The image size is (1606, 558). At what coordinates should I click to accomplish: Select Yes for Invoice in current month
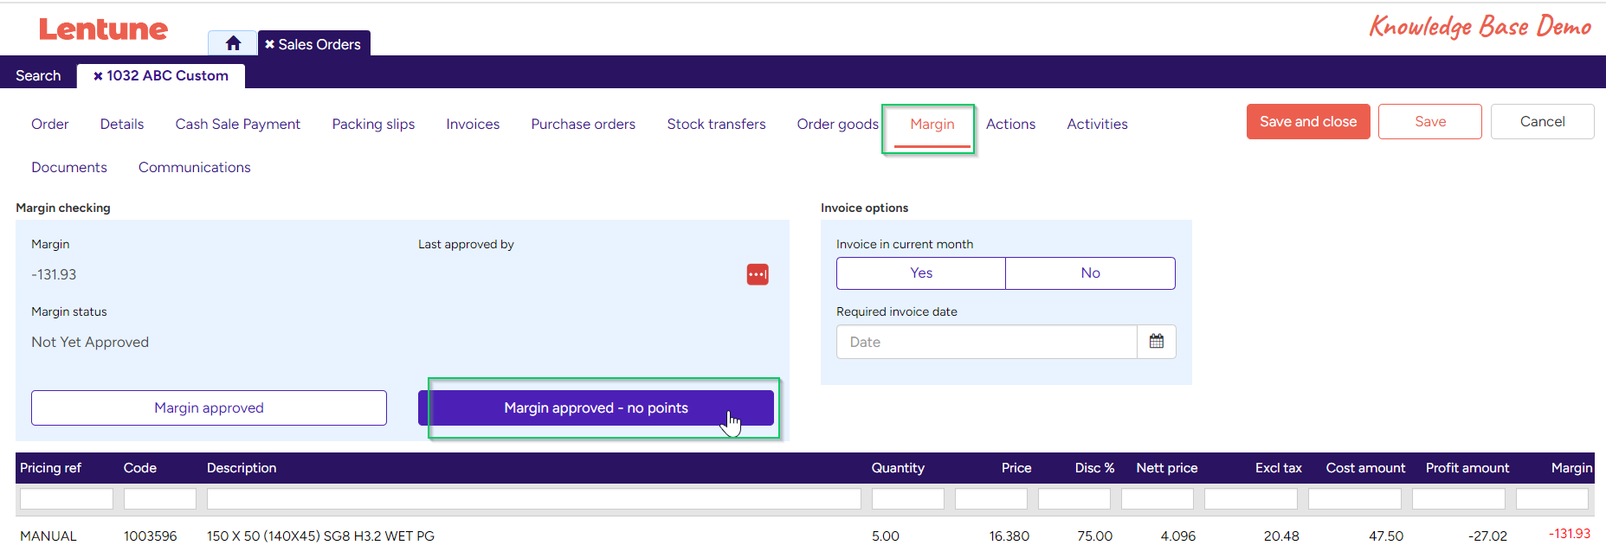point(921,273)
